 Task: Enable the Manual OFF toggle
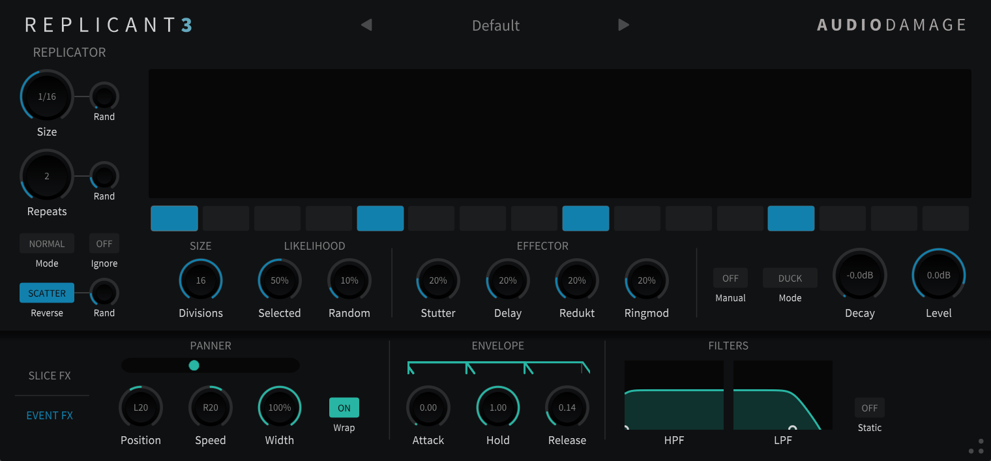(730, 278)
